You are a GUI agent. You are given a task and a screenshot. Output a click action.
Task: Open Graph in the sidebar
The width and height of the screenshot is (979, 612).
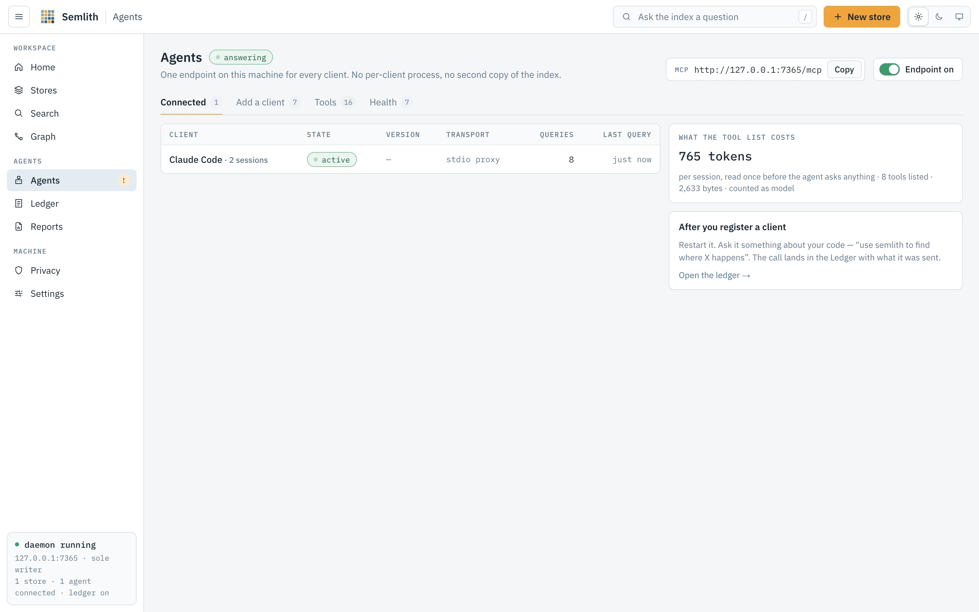tap(72, 136)
